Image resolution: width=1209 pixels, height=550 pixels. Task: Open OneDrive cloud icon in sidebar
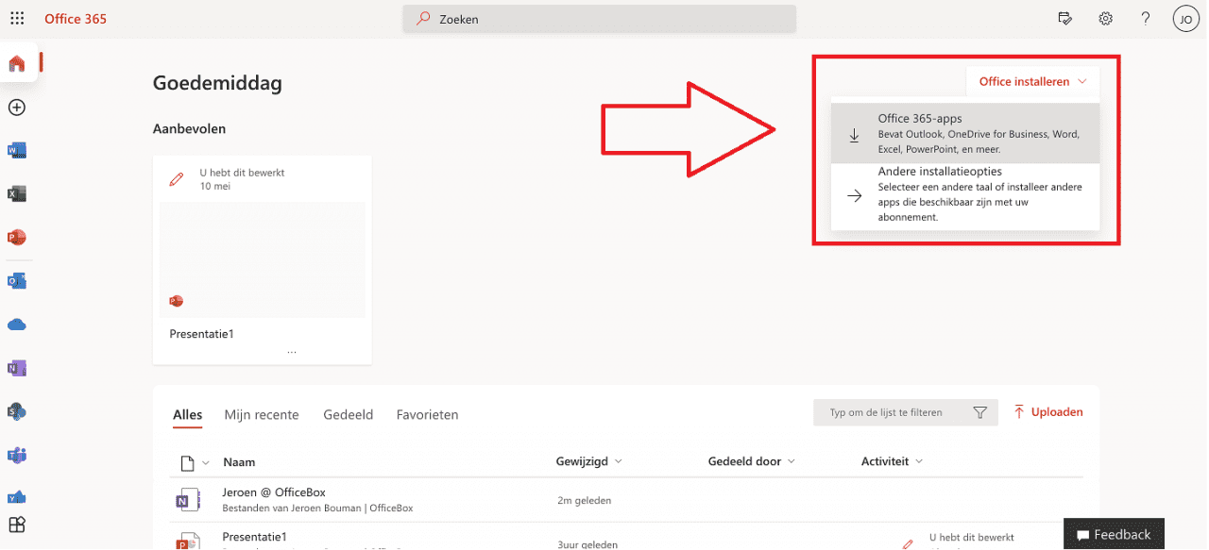[x=17, y=325]
